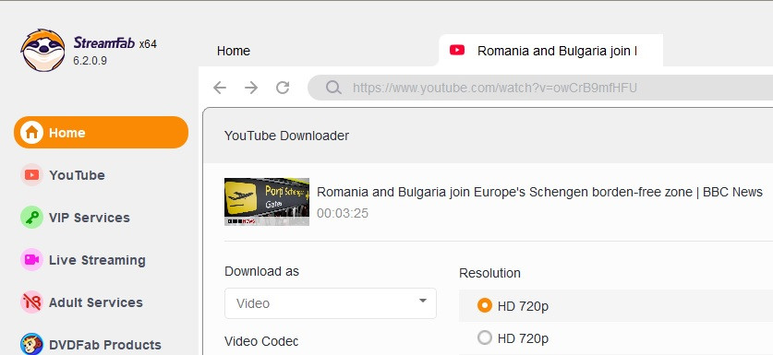Click the Video Codec label
The width and height of the screenshot is (773, 355).
pos(261,341)
